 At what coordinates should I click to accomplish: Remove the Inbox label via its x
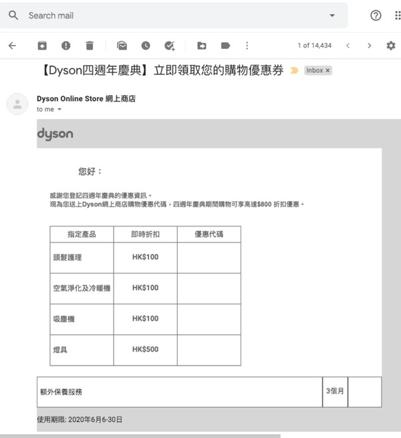click(327, 70)
